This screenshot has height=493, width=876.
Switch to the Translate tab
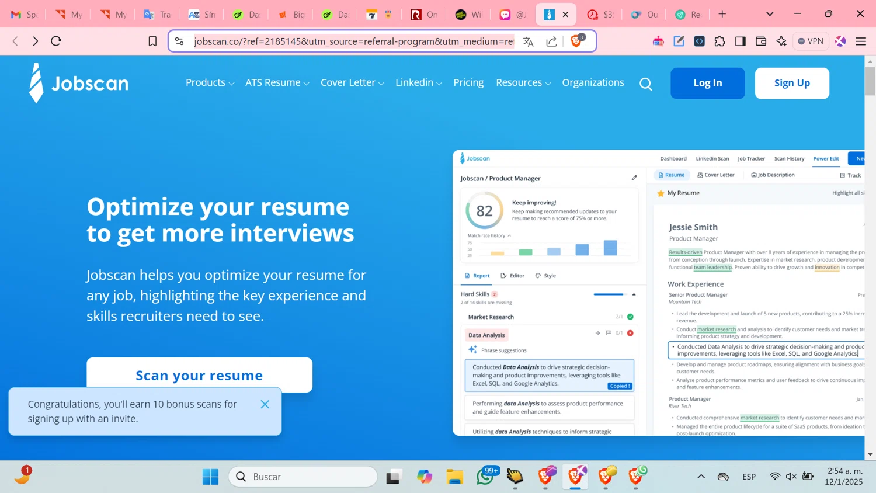[158, 15]
